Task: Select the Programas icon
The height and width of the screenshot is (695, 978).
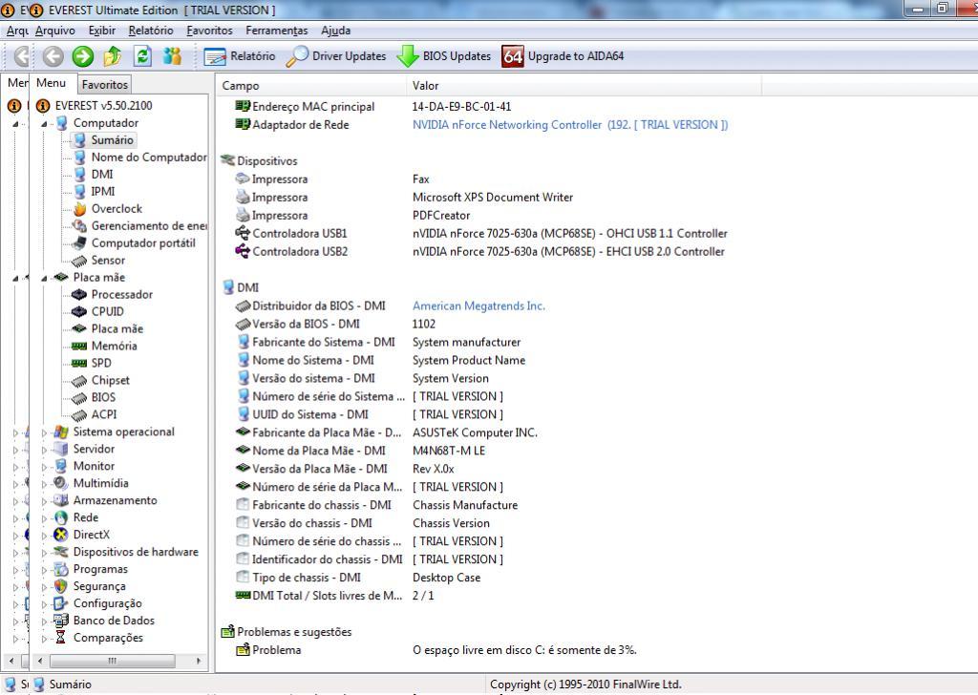Action: (x=60, y=569)
